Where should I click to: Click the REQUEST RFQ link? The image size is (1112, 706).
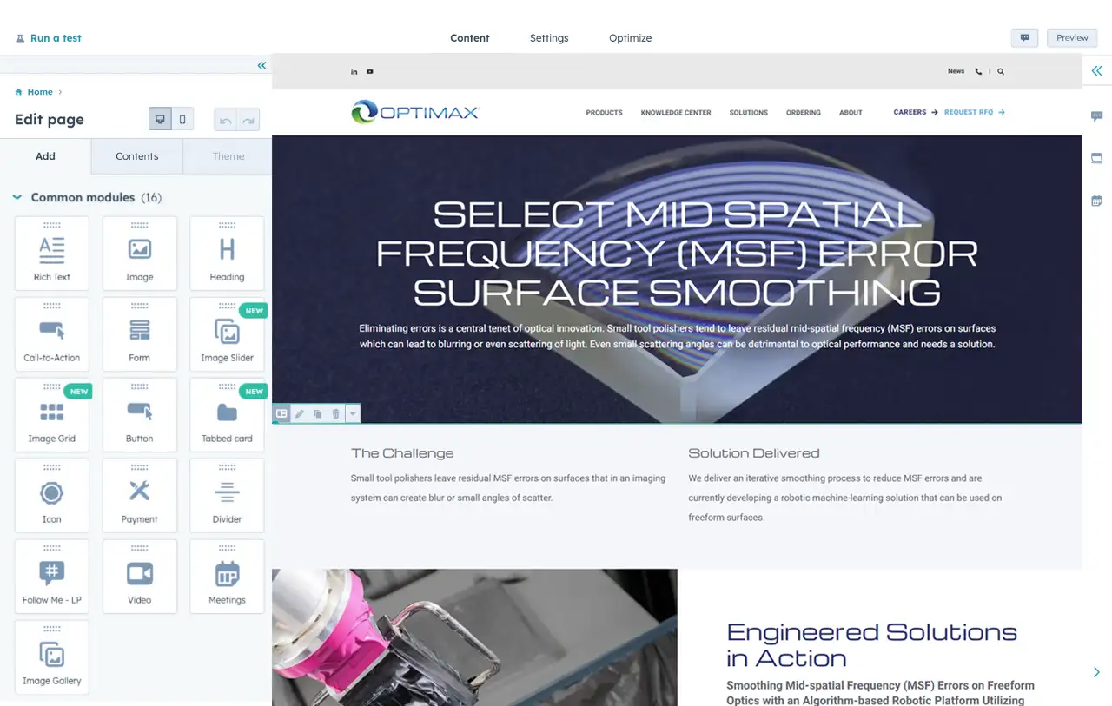[975, 112]
